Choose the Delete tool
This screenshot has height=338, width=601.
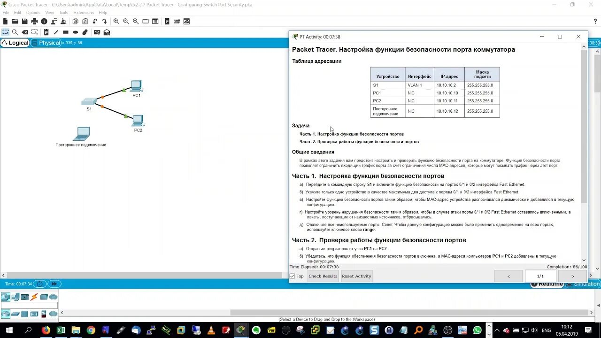tap(25, 32)
